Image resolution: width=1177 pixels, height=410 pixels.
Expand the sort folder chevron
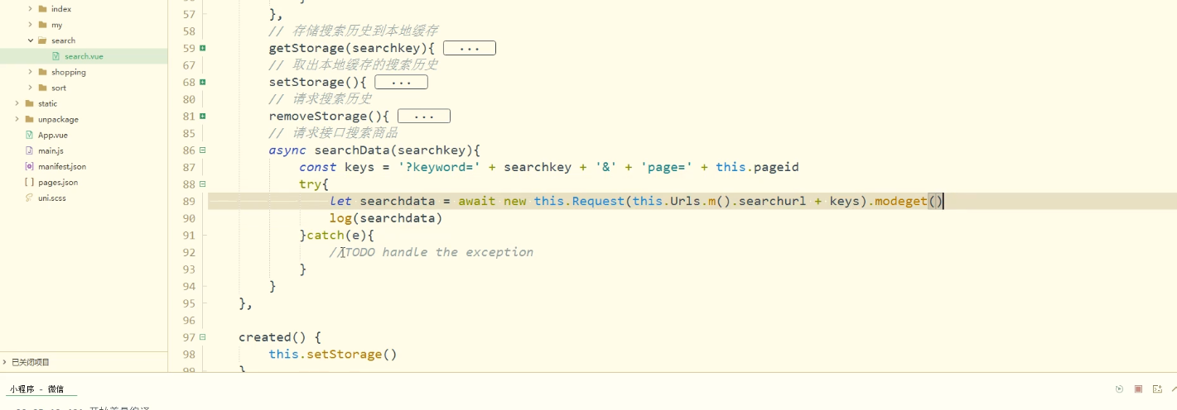tap(31, 88)
